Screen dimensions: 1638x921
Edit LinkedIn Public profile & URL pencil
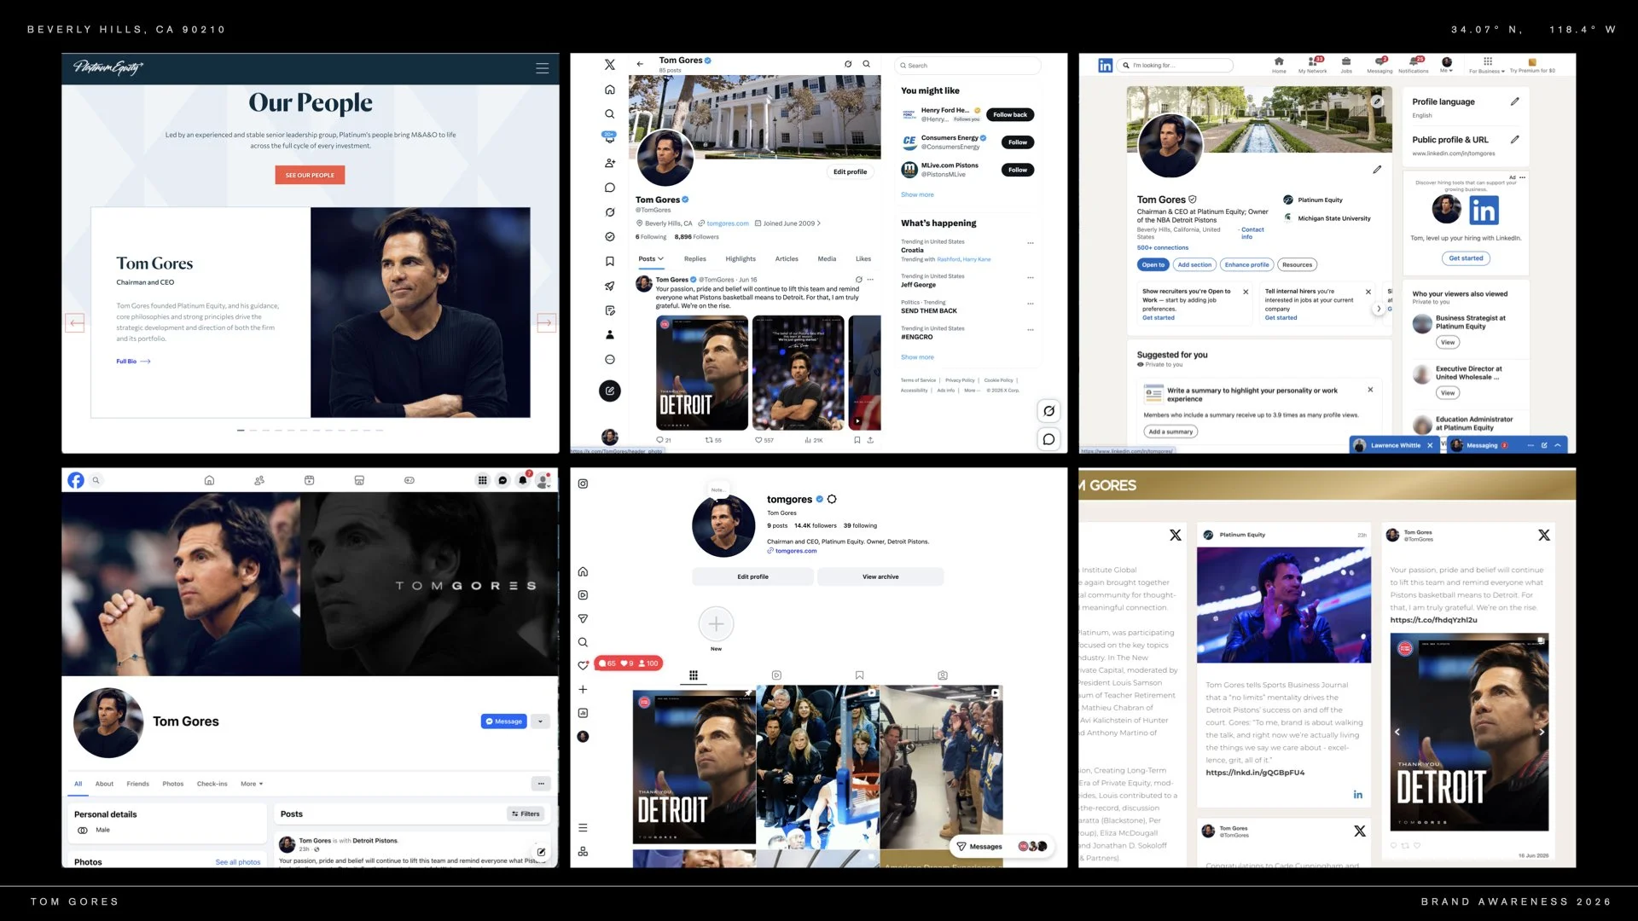click(x=1514, y=139)
